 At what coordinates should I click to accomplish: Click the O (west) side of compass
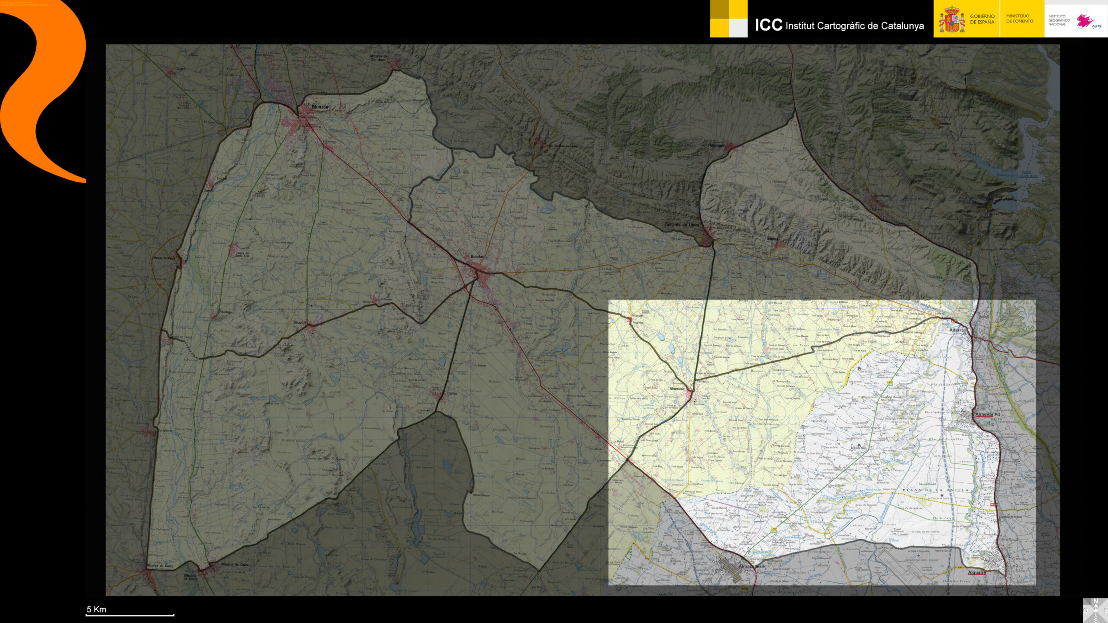1085,610
